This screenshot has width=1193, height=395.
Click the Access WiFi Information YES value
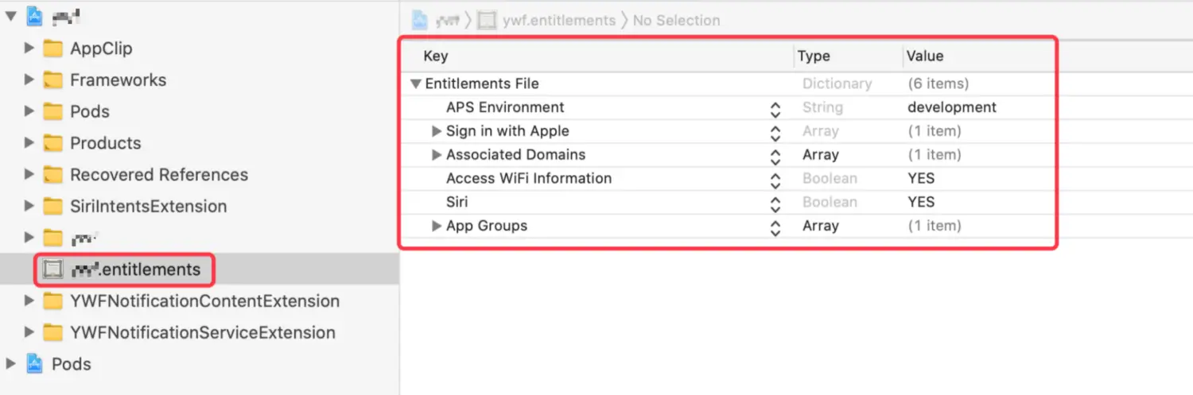coord(921,179)
